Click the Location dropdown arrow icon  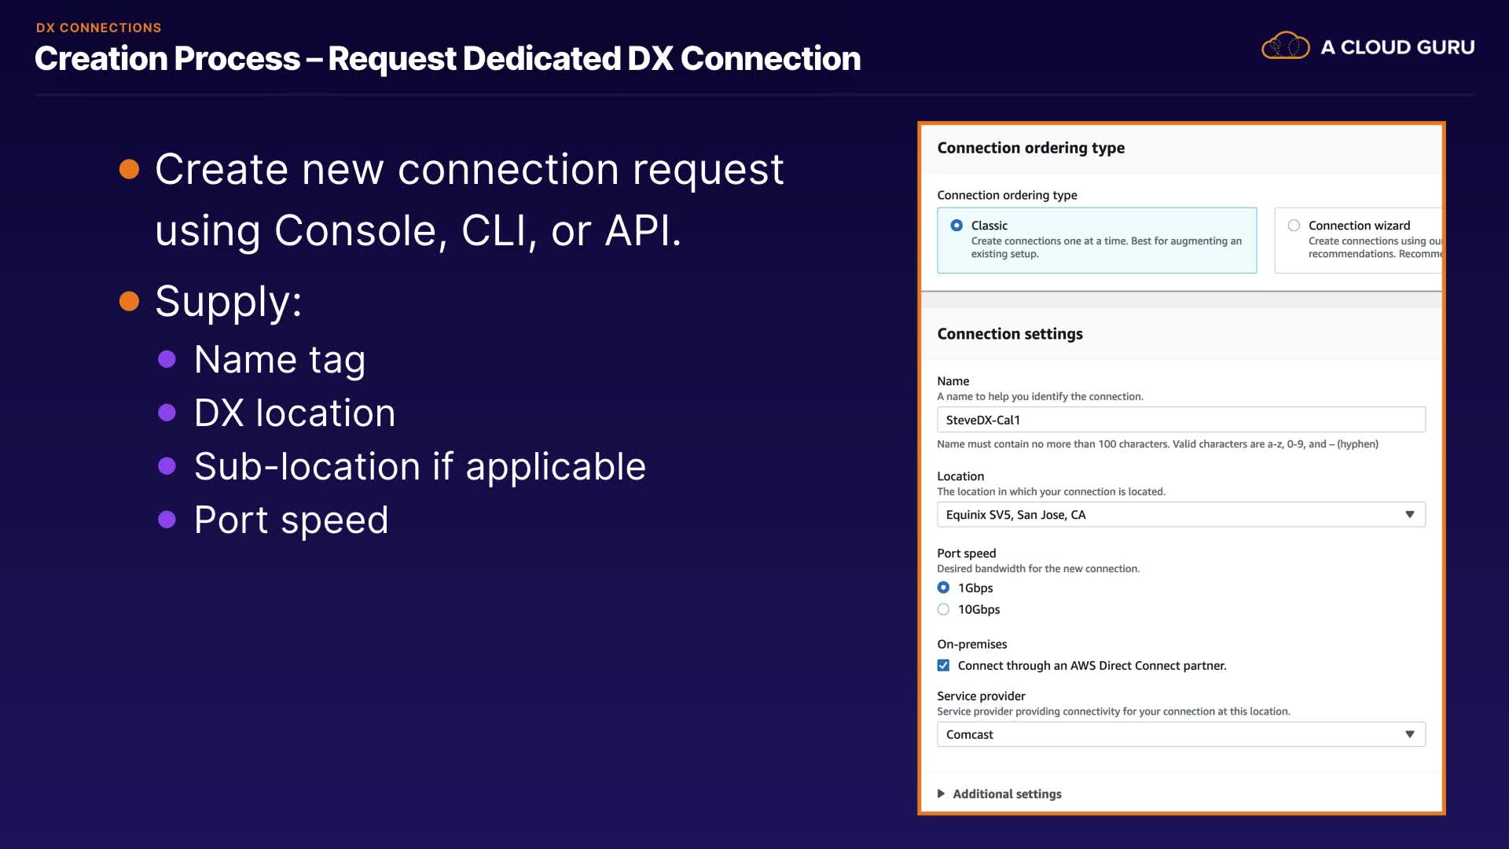point(1410,515)
